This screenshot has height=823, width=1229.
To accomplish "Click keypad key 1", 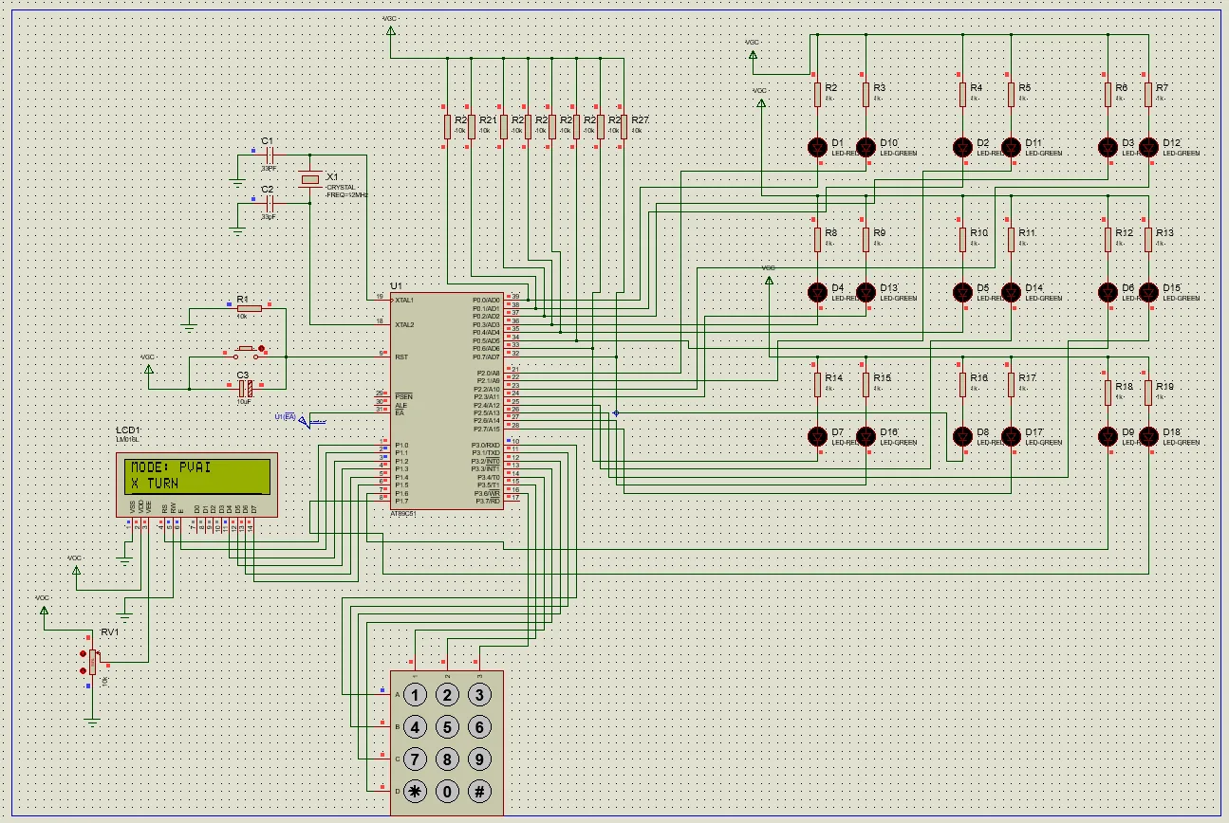I will coord(415,695).
